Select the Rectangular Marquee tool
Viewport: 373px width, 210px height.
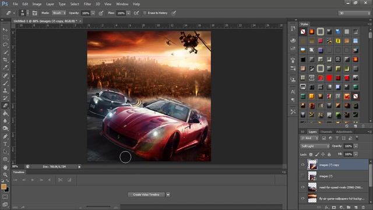pos(5,37)
